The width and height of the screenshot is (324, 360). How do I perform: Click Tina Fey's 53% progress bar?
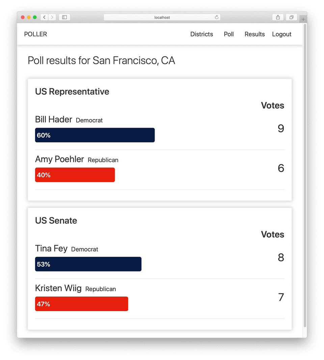88,264
